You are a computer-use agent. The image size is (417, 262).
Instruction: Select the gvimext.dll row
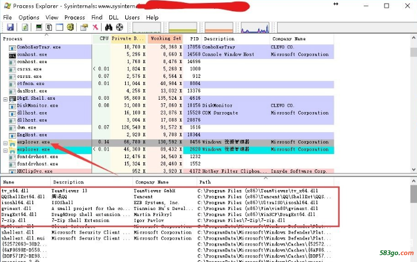tap(168, 208)
